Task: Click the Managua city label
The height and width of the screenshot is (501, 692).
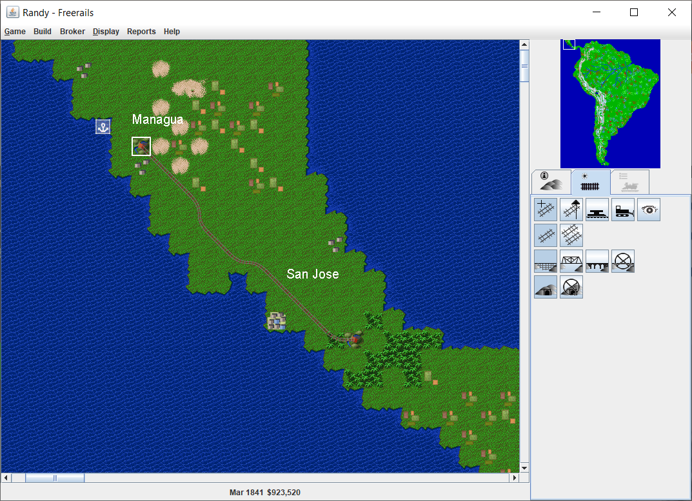Action: (157, 119)
